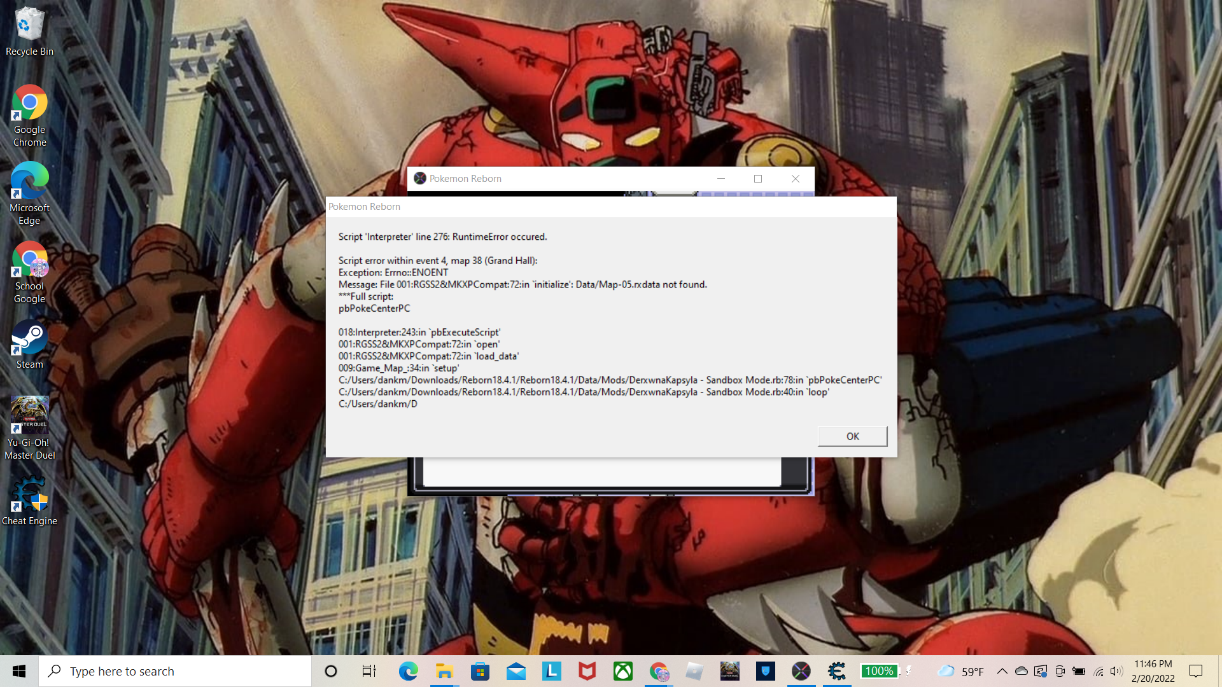Focus the 'Type here to search' taskbar box
Viewport: 1222px width, 687px height.
tap(175, 671)
